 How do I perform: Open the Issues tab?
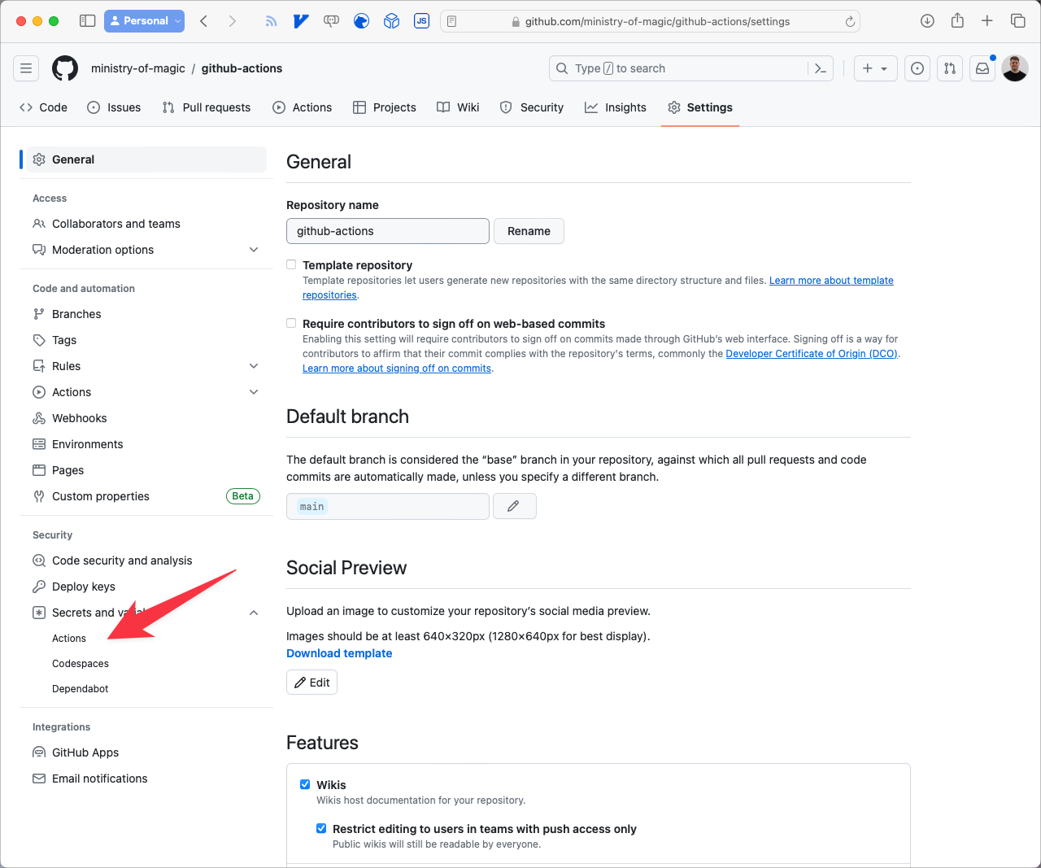point(114,107)
